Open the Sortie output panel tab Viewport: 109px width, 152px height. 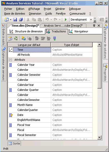click(x=14, y=143)
